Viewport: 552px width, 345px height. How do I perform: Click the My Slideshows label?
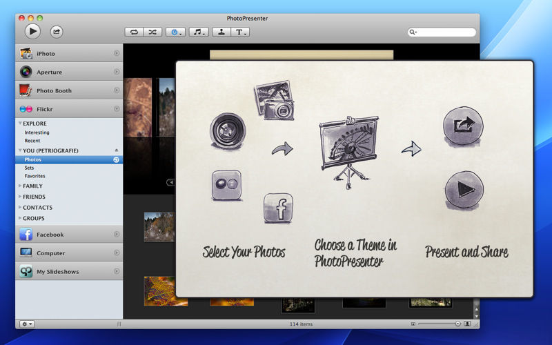coord(58,271)
